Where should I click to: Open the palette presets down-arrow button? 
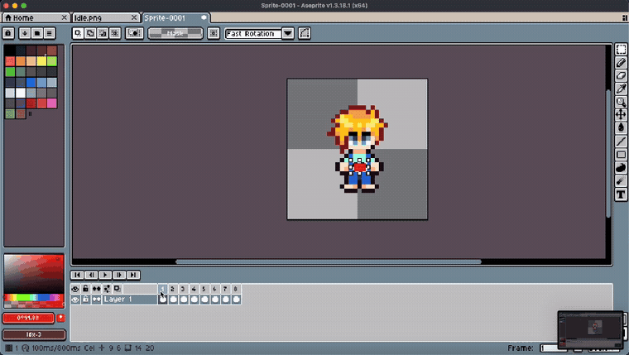pyautogui.click(x=25, y=33)
